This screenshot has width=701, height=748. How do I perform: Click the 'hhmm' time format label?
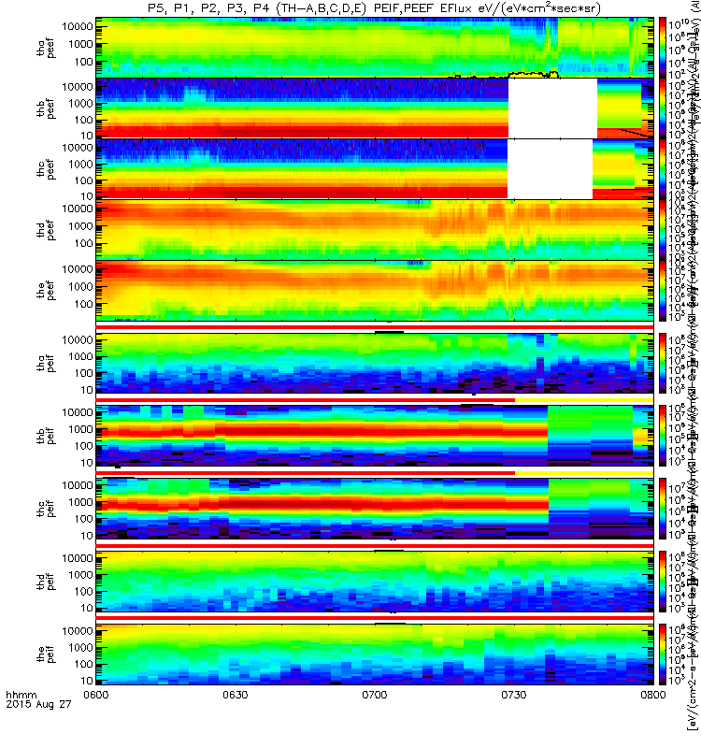[21, 695]
